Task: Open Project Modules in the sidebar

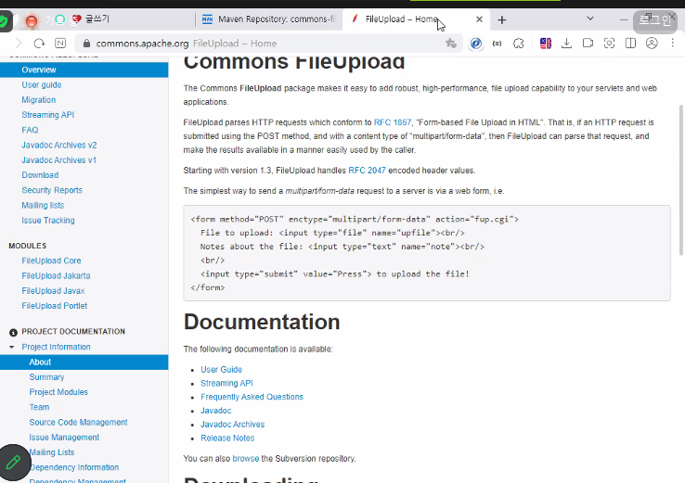Action: point(58,392)
